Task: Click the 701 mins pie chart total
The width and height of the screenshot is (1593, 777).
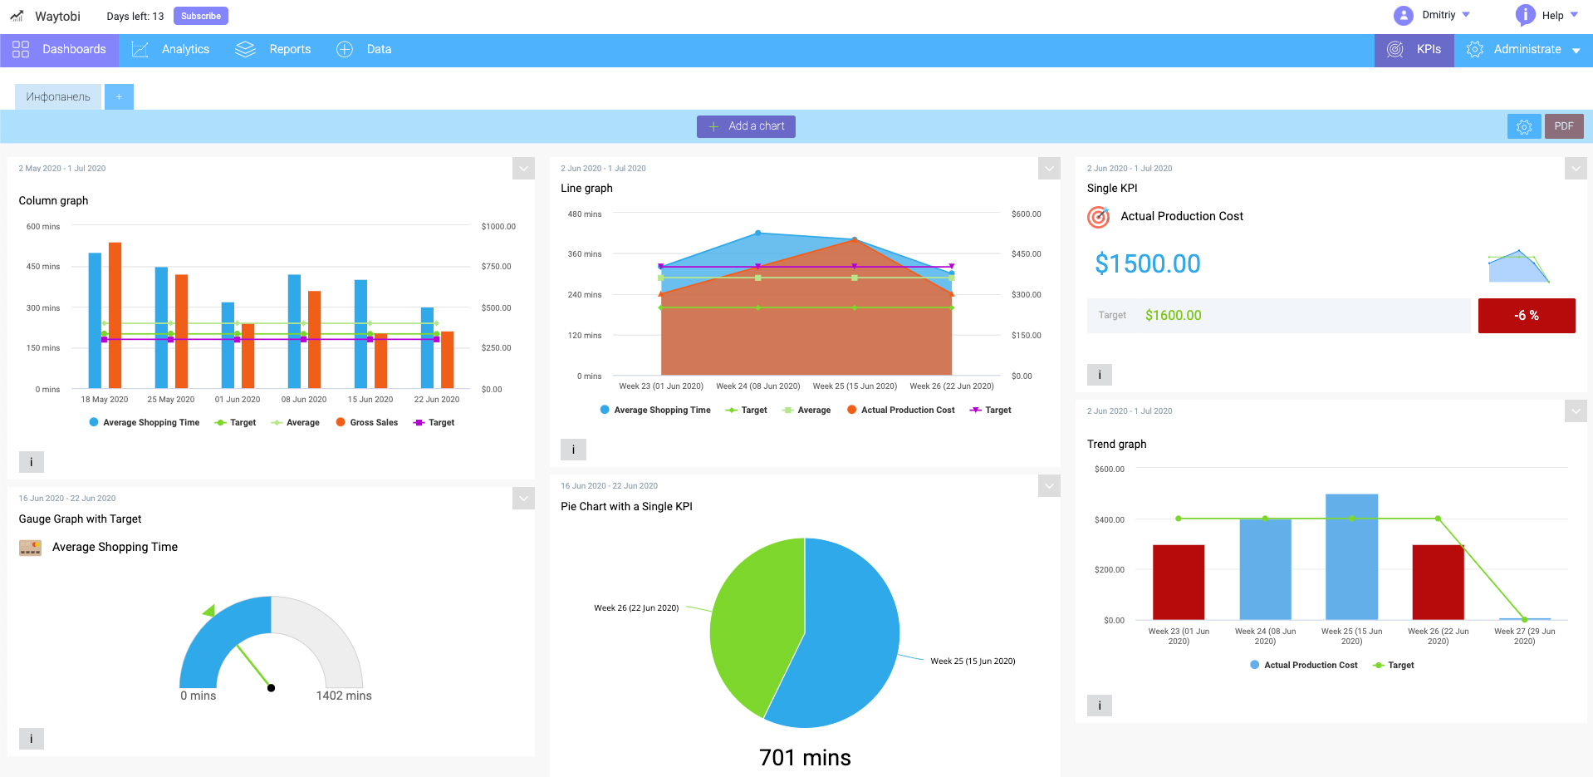Action: point(805,758)
